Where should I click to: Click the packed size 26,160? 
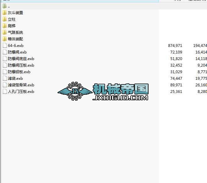(x=201, y=85)
